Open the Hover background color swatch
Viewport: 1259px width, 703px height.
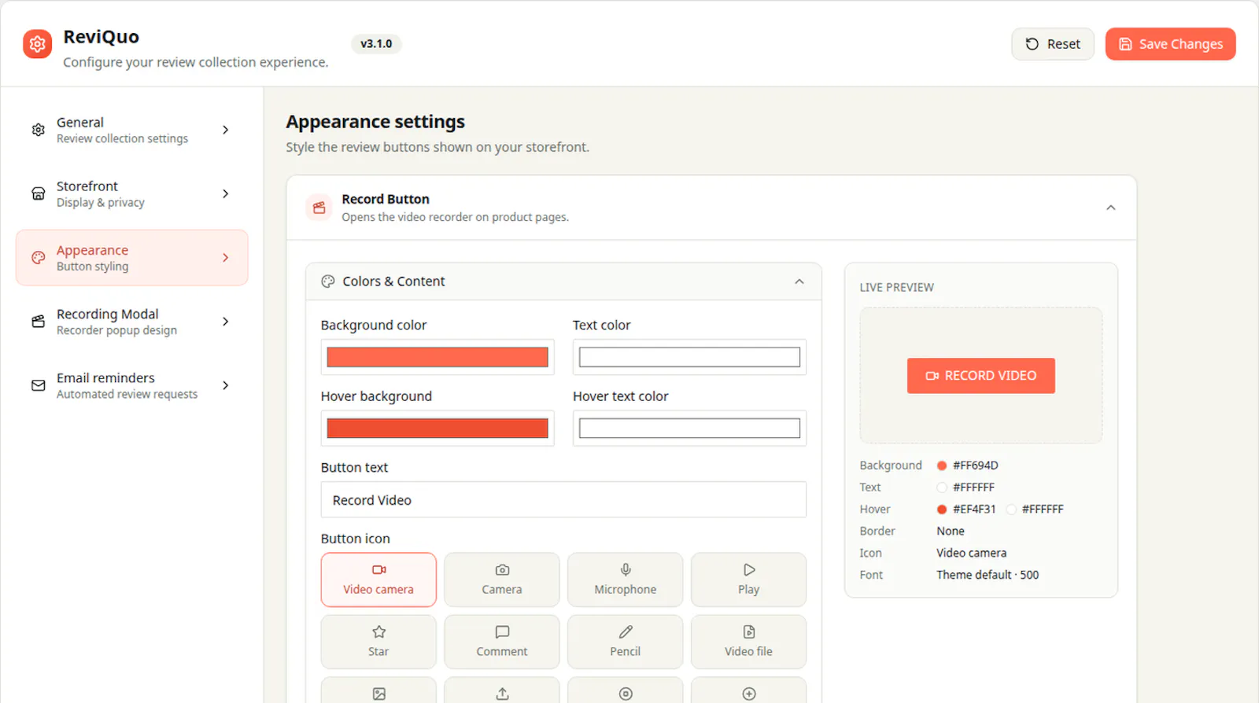[x=438, y=428]
